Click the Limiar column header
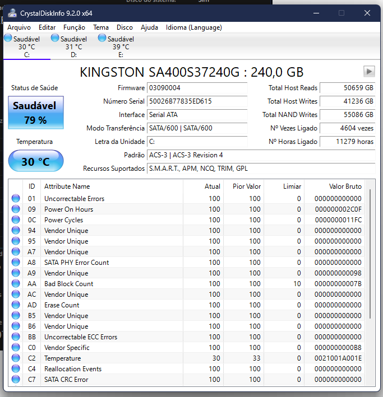 284,186
